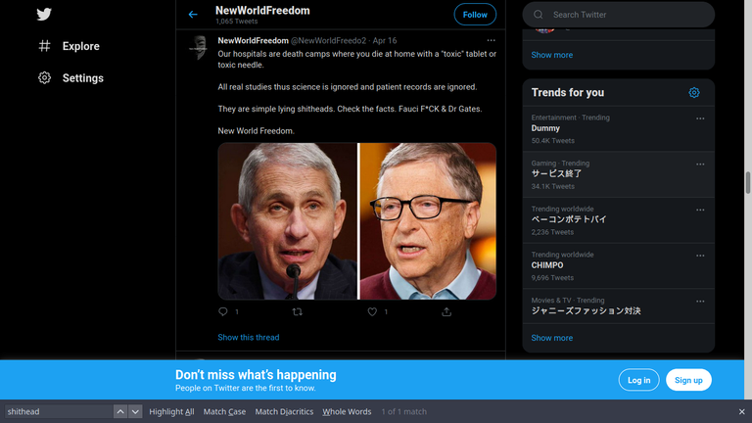Open more options for ベーコンポテトパイ trend
Image resolution: width=752 pixels, height=423 pixels.
pos(700,210)
